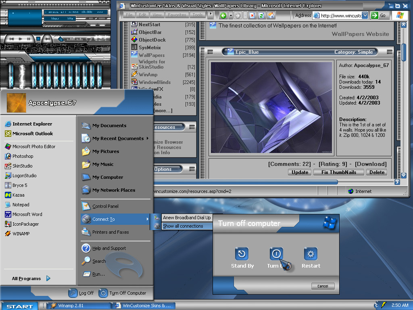The image size is (413, 310).
Task: Toggle the Options panel collapse icon
Action: click(x=192, y=169)
